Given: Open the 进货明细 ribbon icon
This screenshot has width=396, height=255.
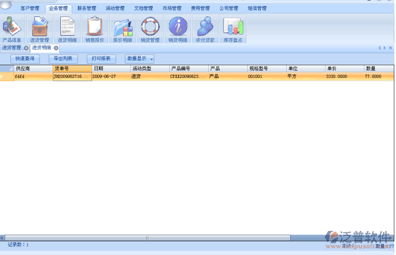Looking at the screenshot, I should (x=67, y=27).
